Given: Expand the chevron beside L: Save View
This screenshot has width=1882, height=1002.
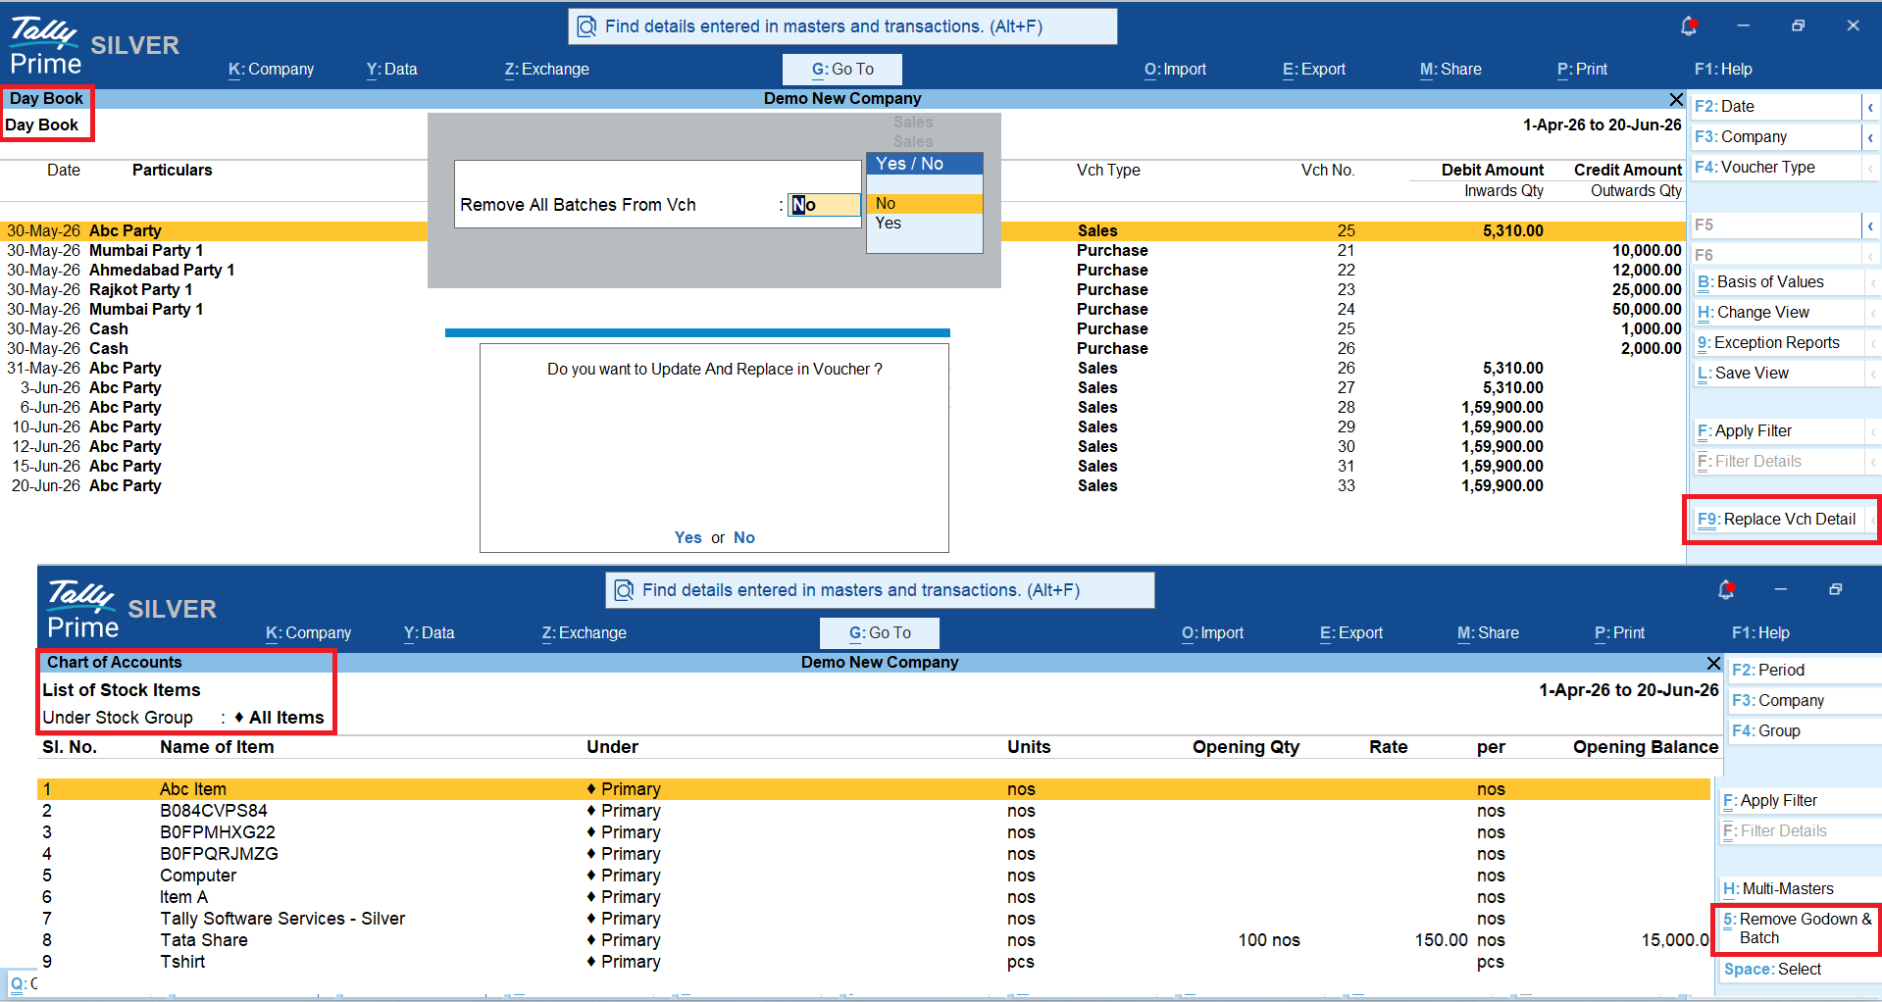Looking at the screenshot, I should click(1872, 374).
